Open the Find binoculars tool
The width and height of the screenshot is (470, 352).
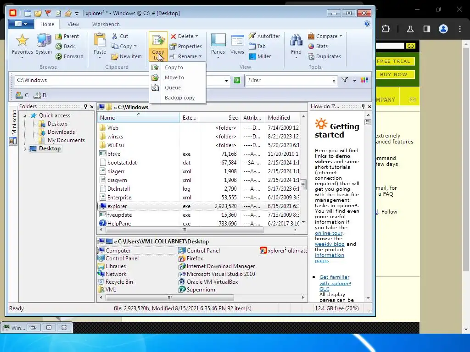(x=296, y=44)
